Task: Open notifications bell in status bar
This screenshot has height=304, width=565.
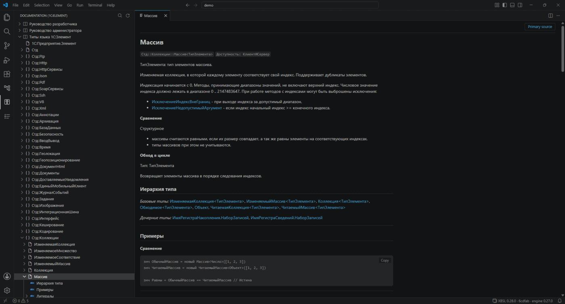Action: pyautogui.click(x=559, y=301)
